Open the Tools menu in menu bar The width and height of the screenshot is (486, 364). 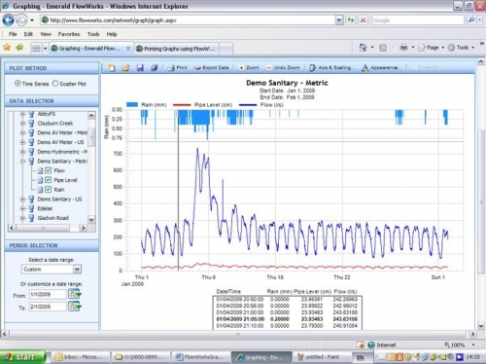tap(93, 34)
